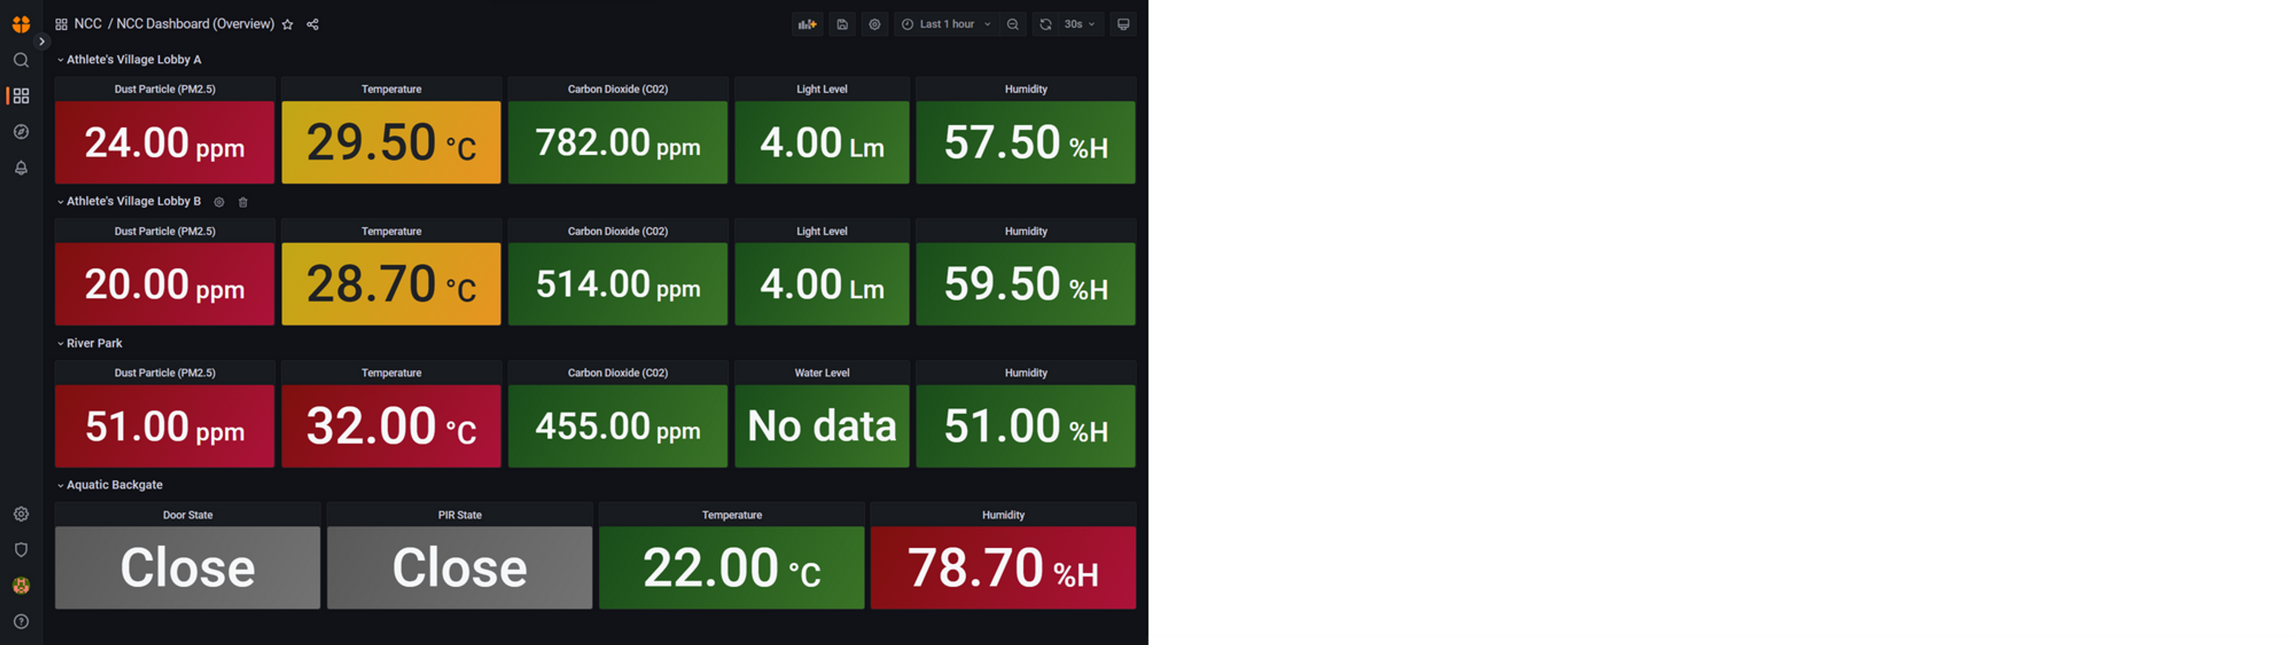Open the Alerting bell icon

[x=22, y=168]
